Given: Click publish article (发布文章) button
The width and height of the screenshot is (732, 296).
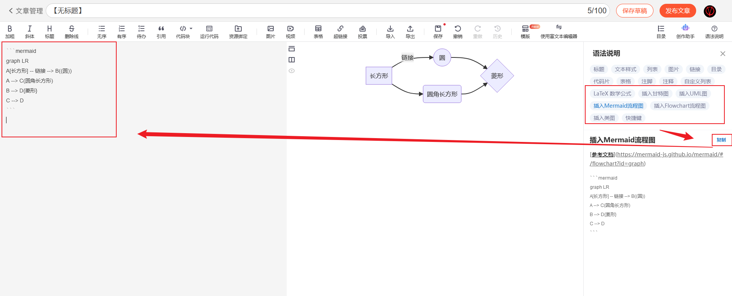Looking at the screenshot, I should (678, 11).
